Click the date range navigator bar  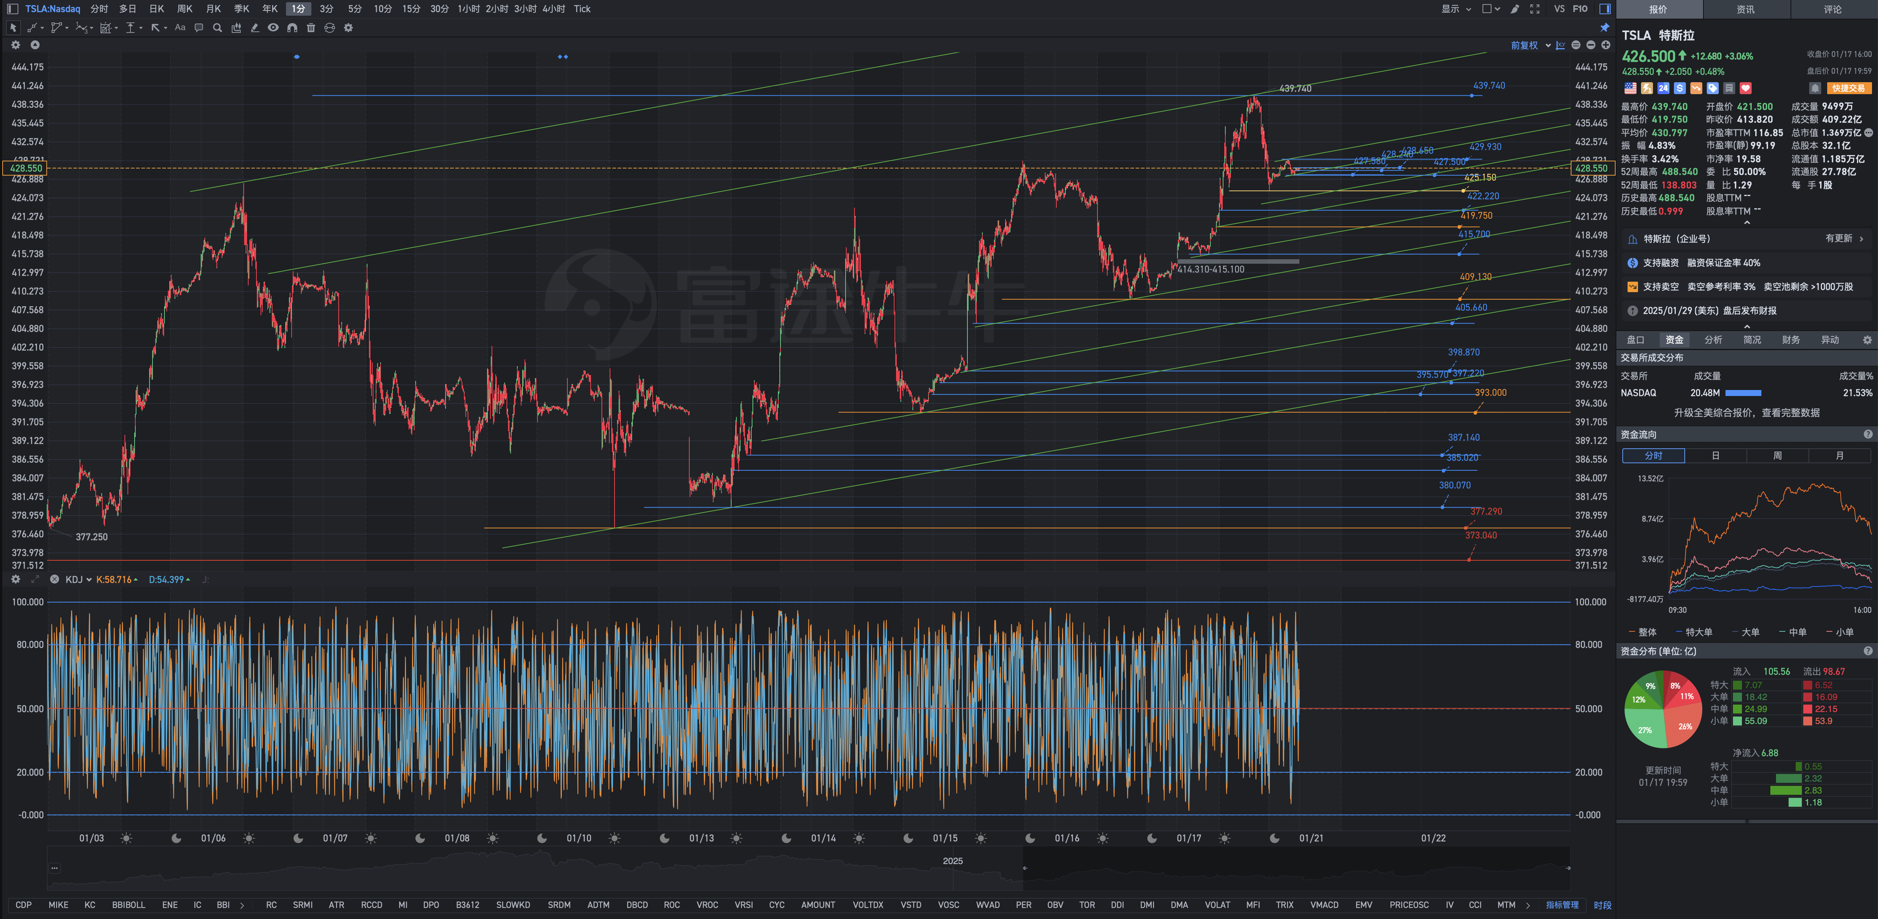click(809, 868)
